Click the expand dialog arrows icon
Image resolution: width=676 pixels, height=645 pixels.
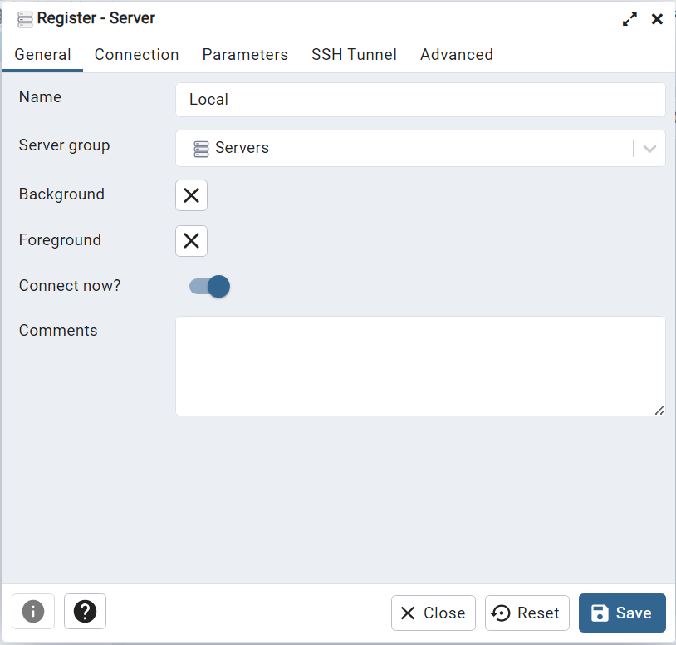pos(629,17)
